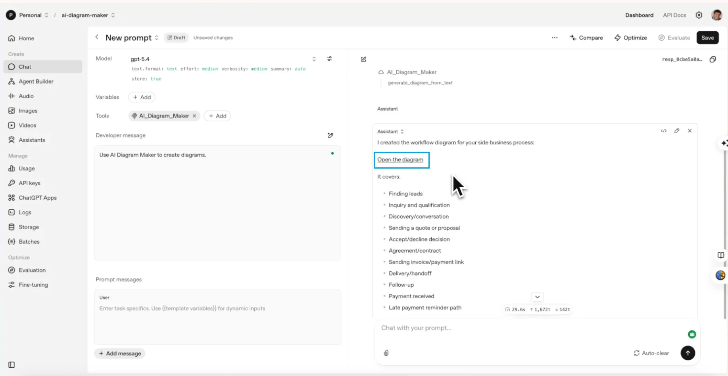Click the edit pencil on Assistant message
This screenshot has height=376, width=728.
[x=676, y=131]
